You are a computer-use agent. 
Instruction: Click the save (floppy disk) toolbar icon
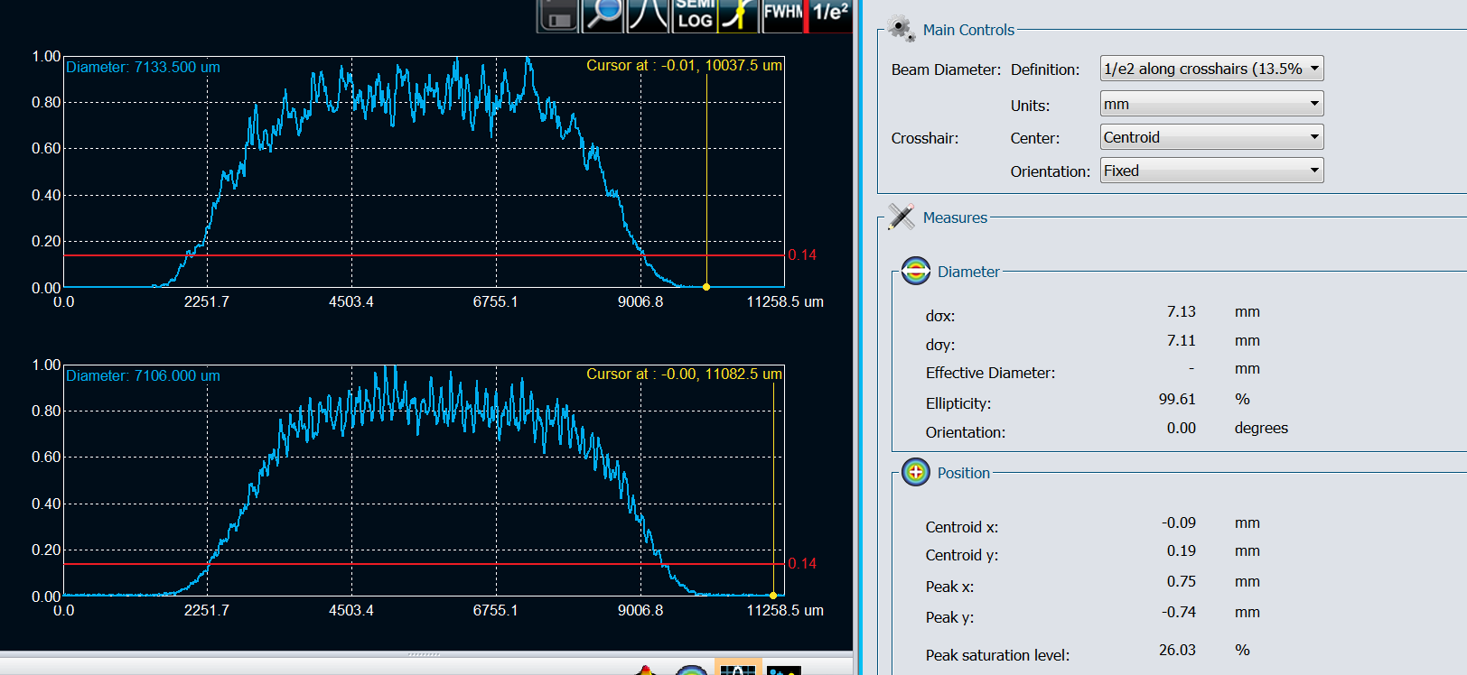pyautogui.click(x=557, y=15)
